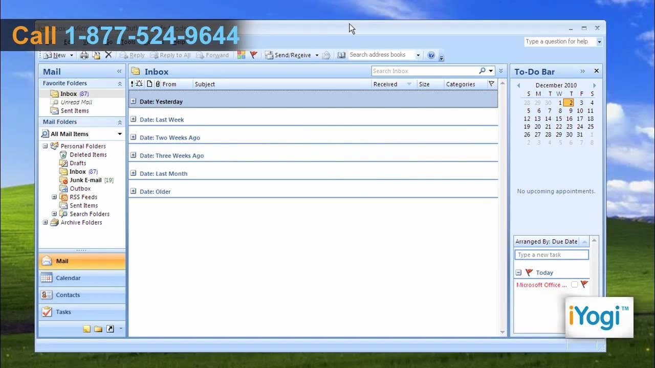The height and width of the screenshot is (368, 655).
Task: Click the blue Help question mark icon
Action: tap(431, 55)
